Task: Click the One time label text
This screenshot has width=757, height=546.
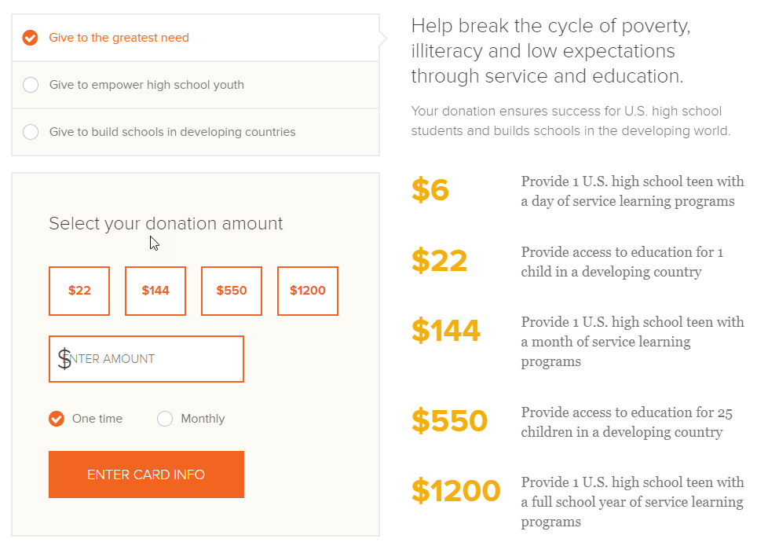Action: coord(97,419)
